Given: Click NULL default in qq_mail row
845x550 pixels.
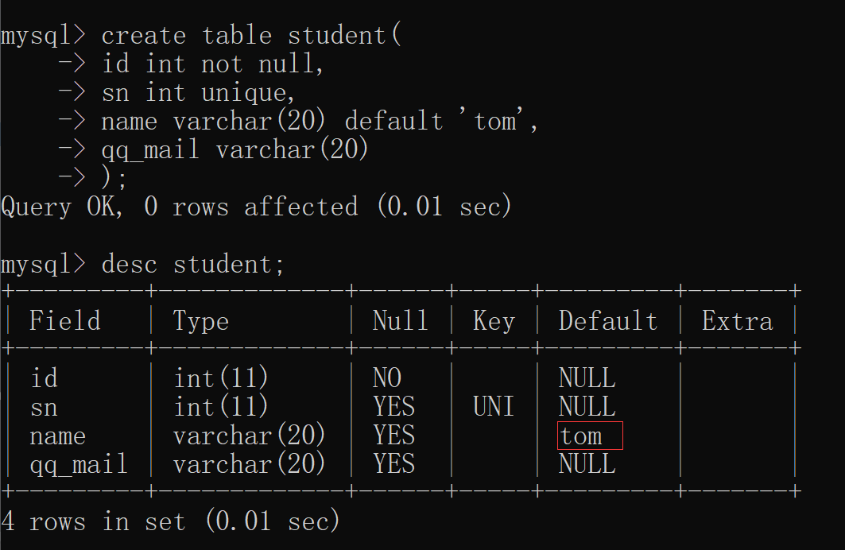Looking at the screenshot, I should click(587, 464).
